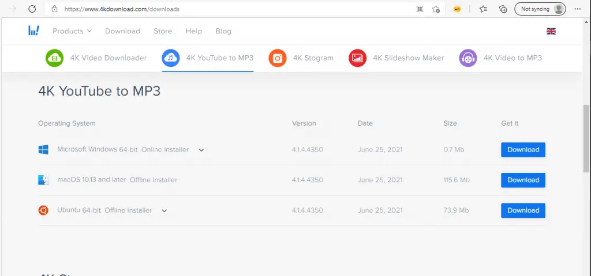The width and height of the screenshot is (591, 276).
Task: Click the 4K Stogram camera icon
Action: (x=278, y=58)
